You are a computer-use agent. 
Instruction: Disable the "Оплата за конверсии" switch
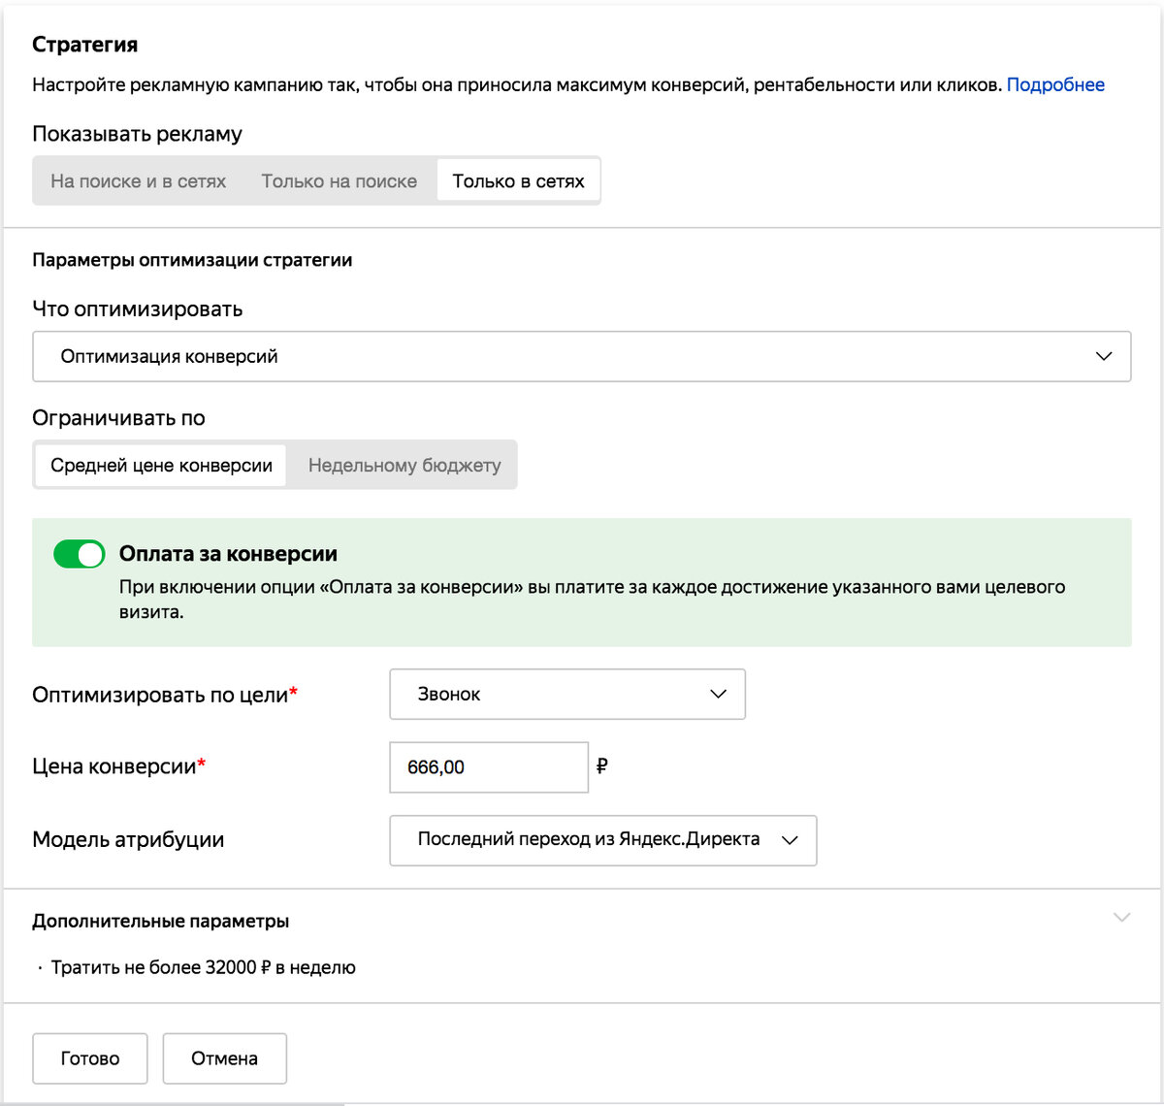(79, 554)
